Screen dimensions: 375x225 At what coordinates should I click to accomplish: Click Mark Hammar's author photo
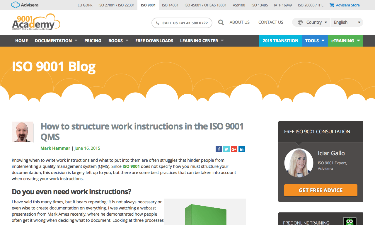(x=23, y=132)
